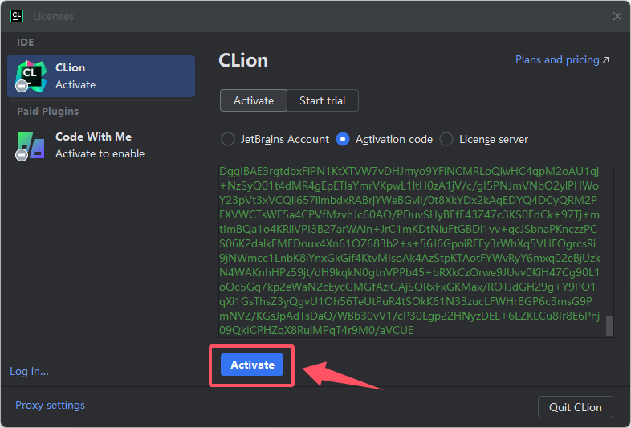Click the CLion product icon in the sidebar
This screenshot has width=631, height=428.
31,76
